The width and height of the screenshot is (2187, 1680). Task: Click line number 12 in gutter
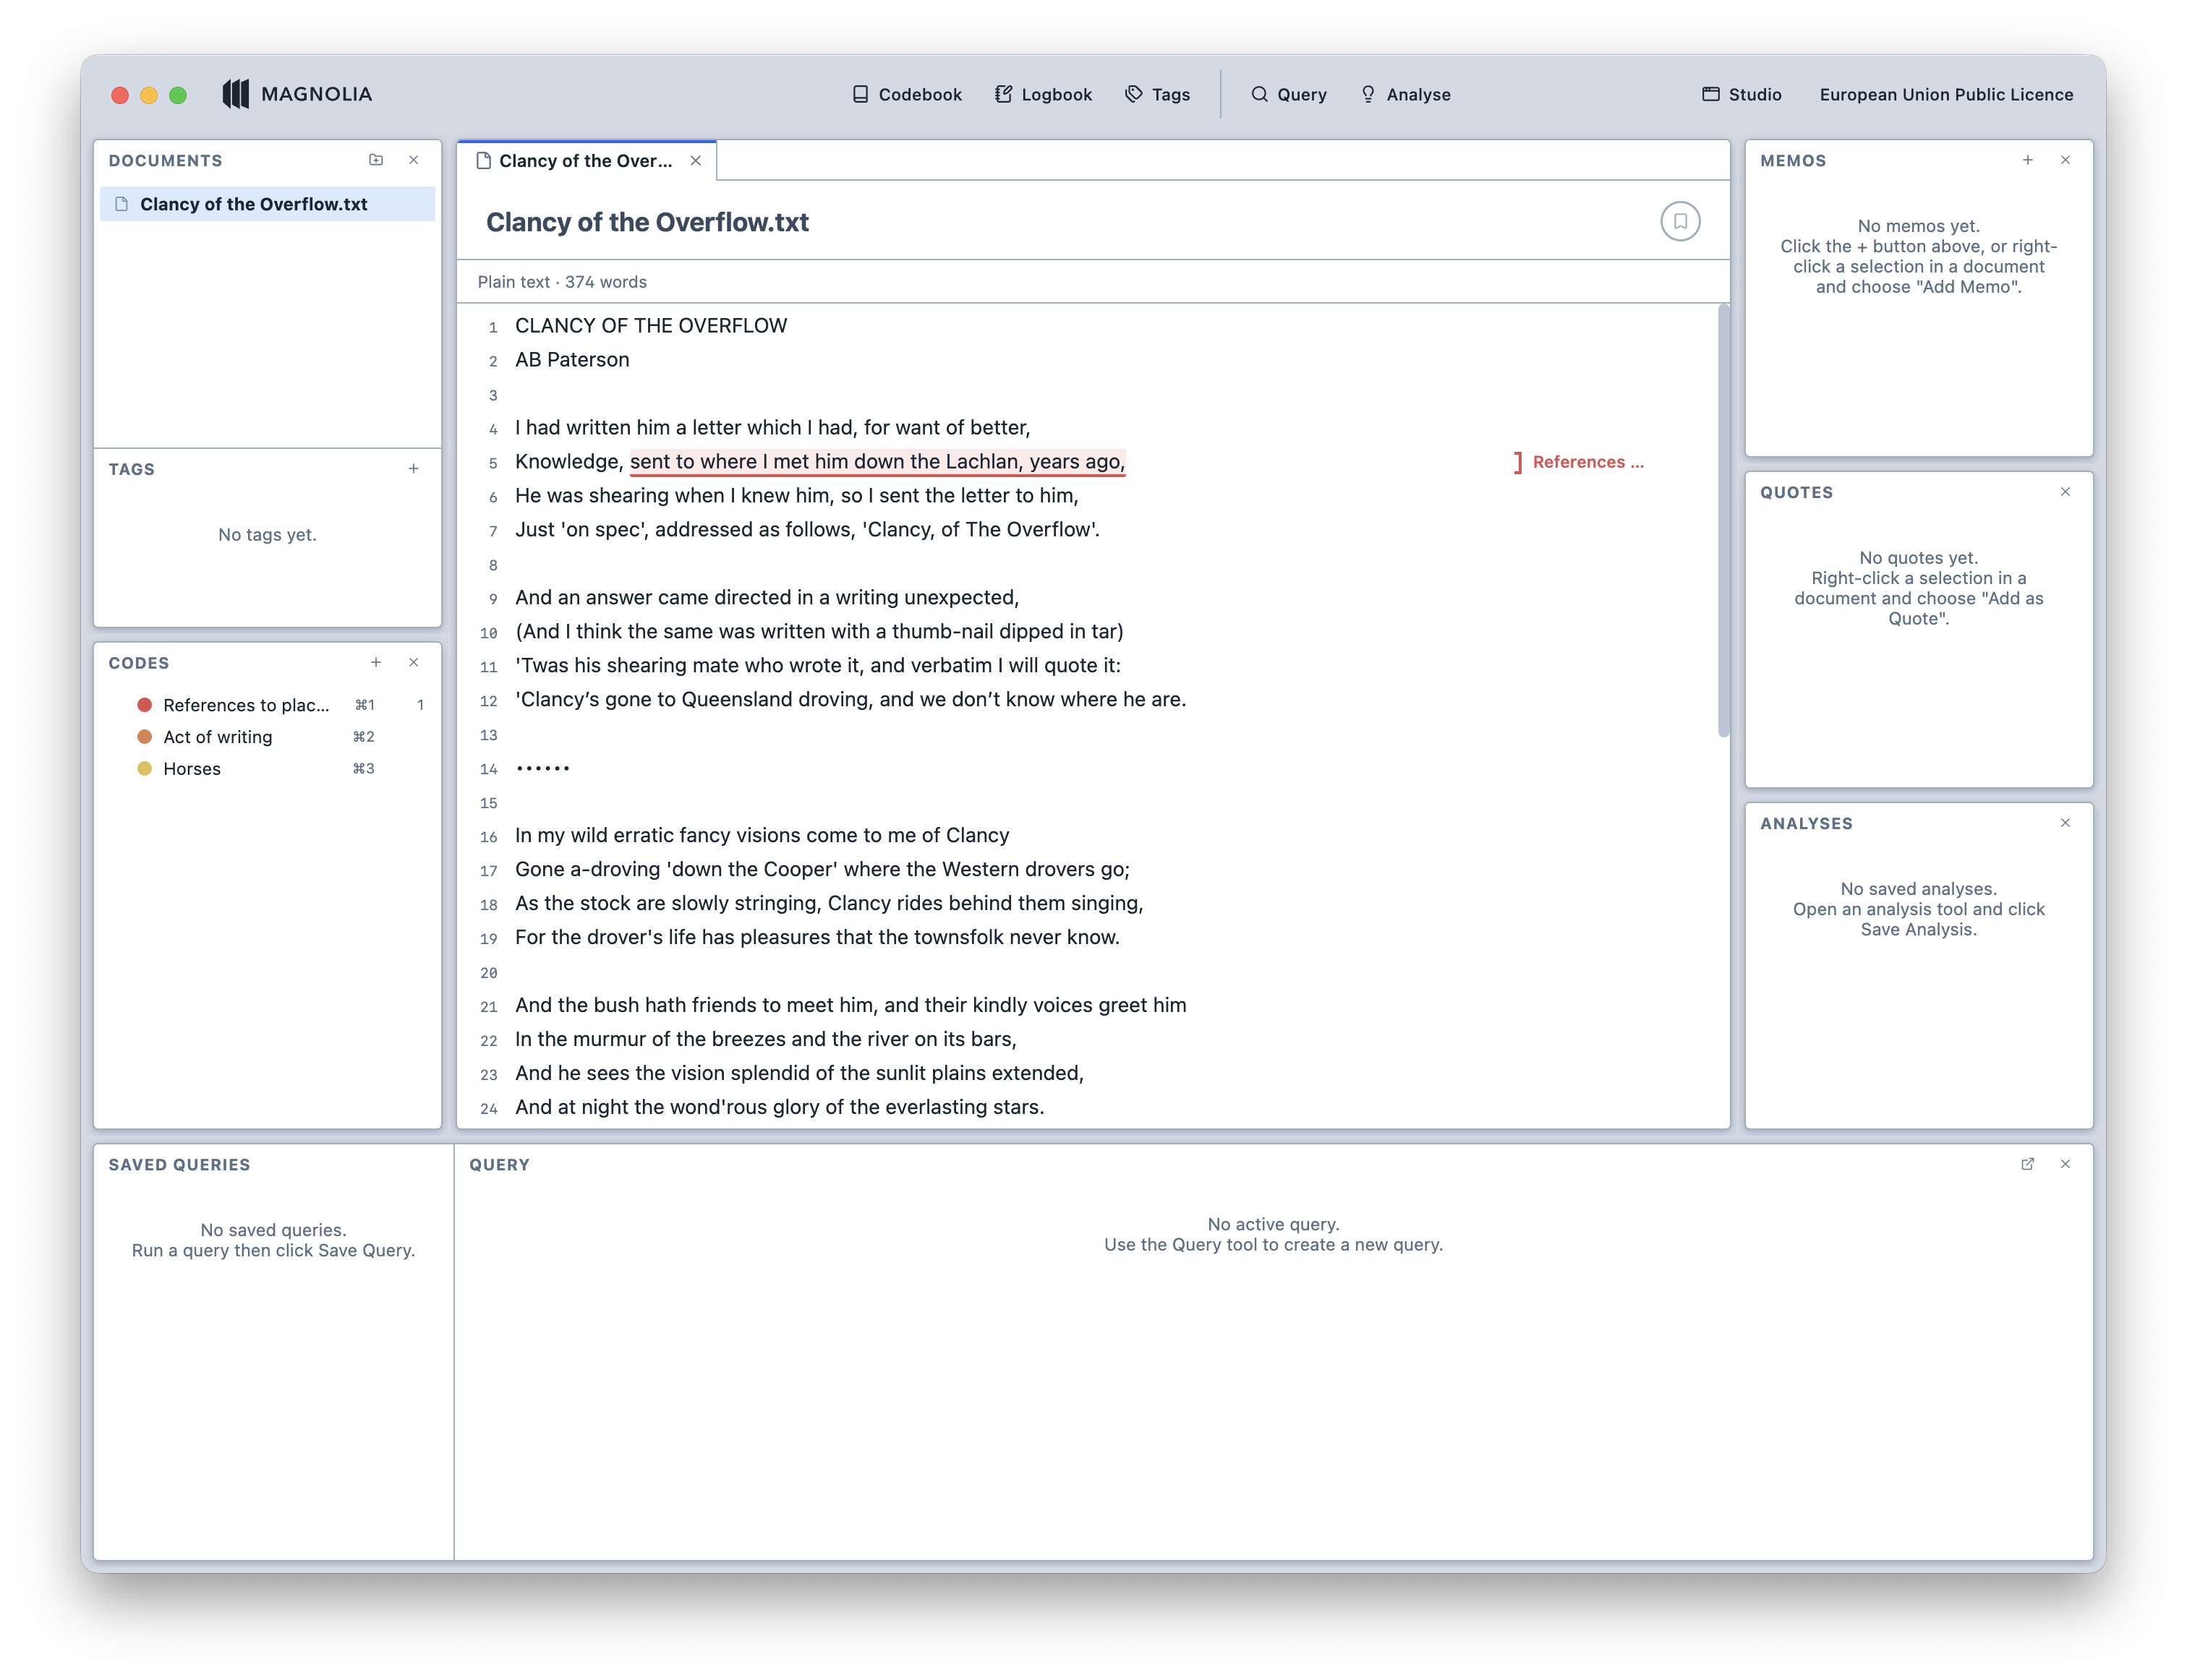(x=488, y=701)
